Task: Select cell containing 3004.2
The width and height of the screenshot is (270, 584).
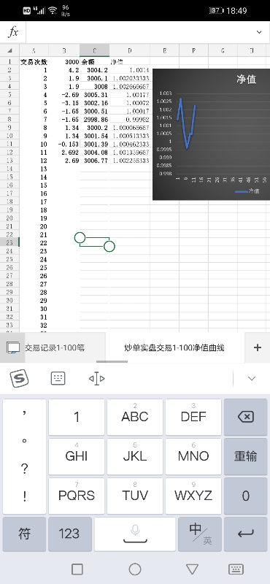Action: 95,70
